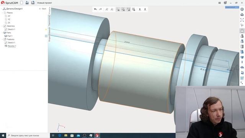Click the cloud-shaped icon in right toolbar
This screenshot has width=245, height=138.
point(242,15)
